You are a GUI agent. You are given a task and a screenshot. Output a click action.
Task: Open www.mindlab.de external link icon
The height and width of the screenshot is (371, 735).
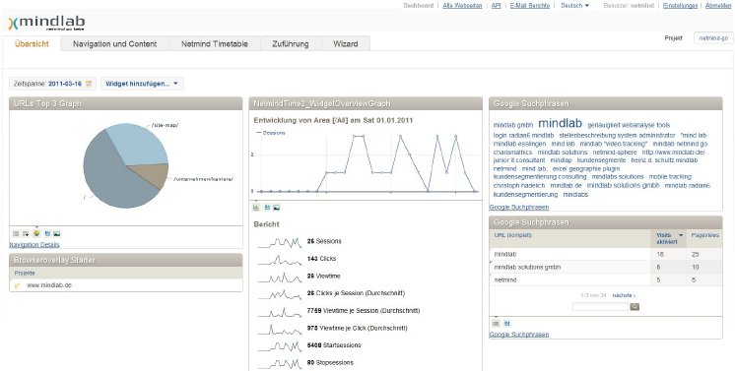coord(18,285)
